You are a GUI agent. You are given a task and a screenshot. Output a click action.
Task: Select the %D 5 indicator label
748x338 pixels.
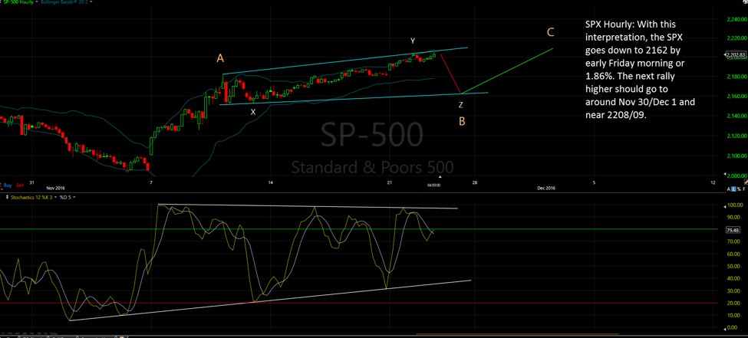click(65, 198)
